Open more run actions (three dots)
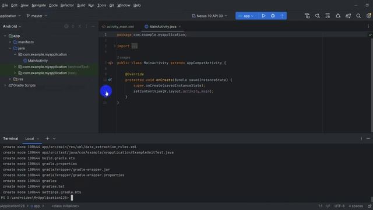The image size is (373, 210). click(282, 16)
